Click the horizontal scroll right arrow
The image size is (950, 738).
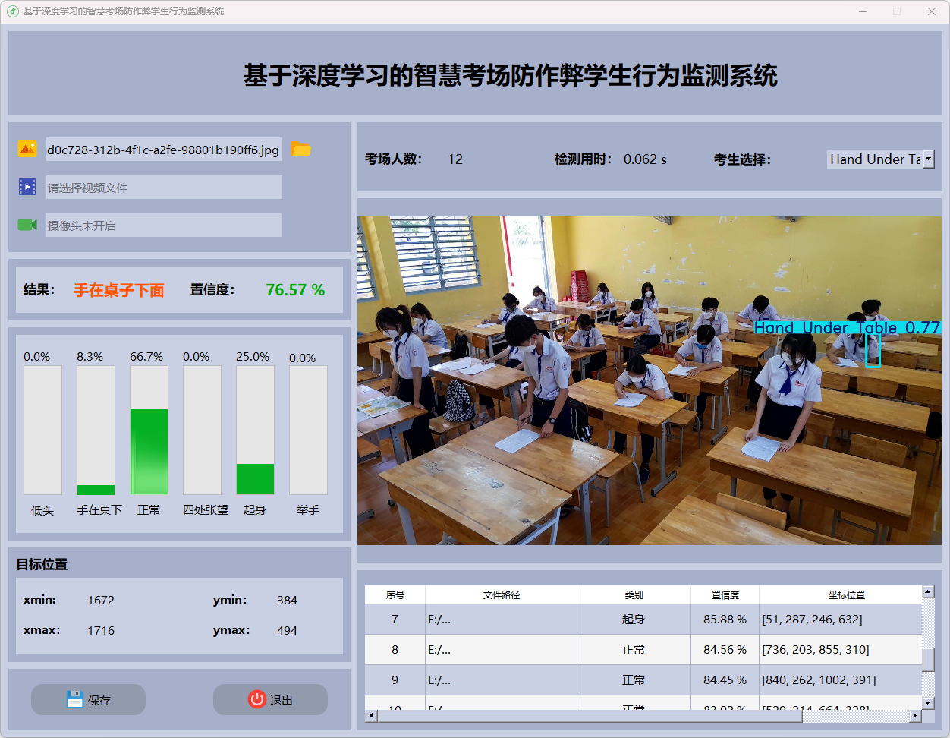tap(915, 715)
